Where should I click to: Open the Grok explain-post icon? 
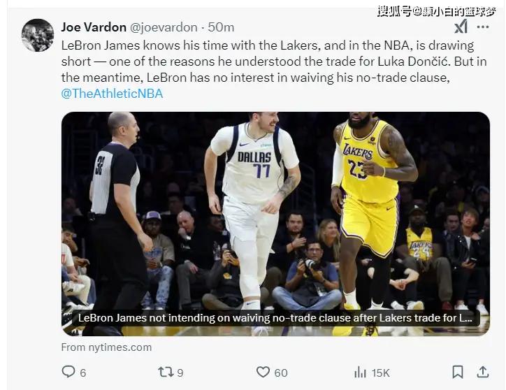[x=461, y=27]
